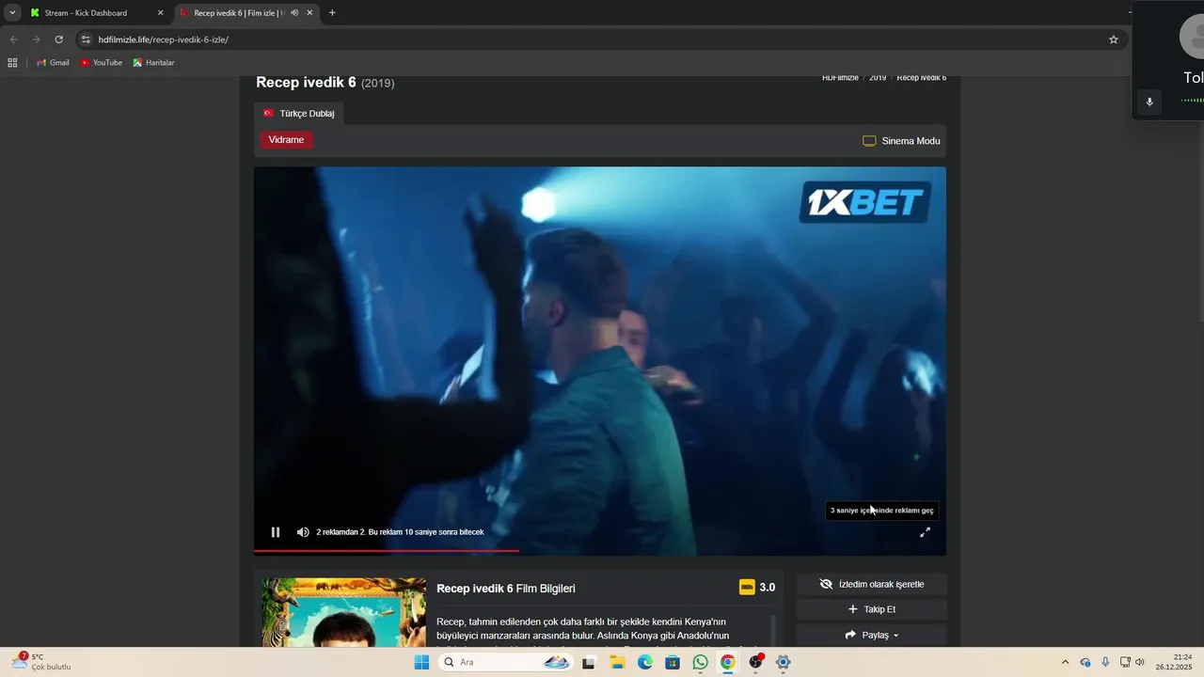This screenshot has height=677, width=1204.
Task: Close the Recep İvedik 6 tab
Action: tap(309, 13)
